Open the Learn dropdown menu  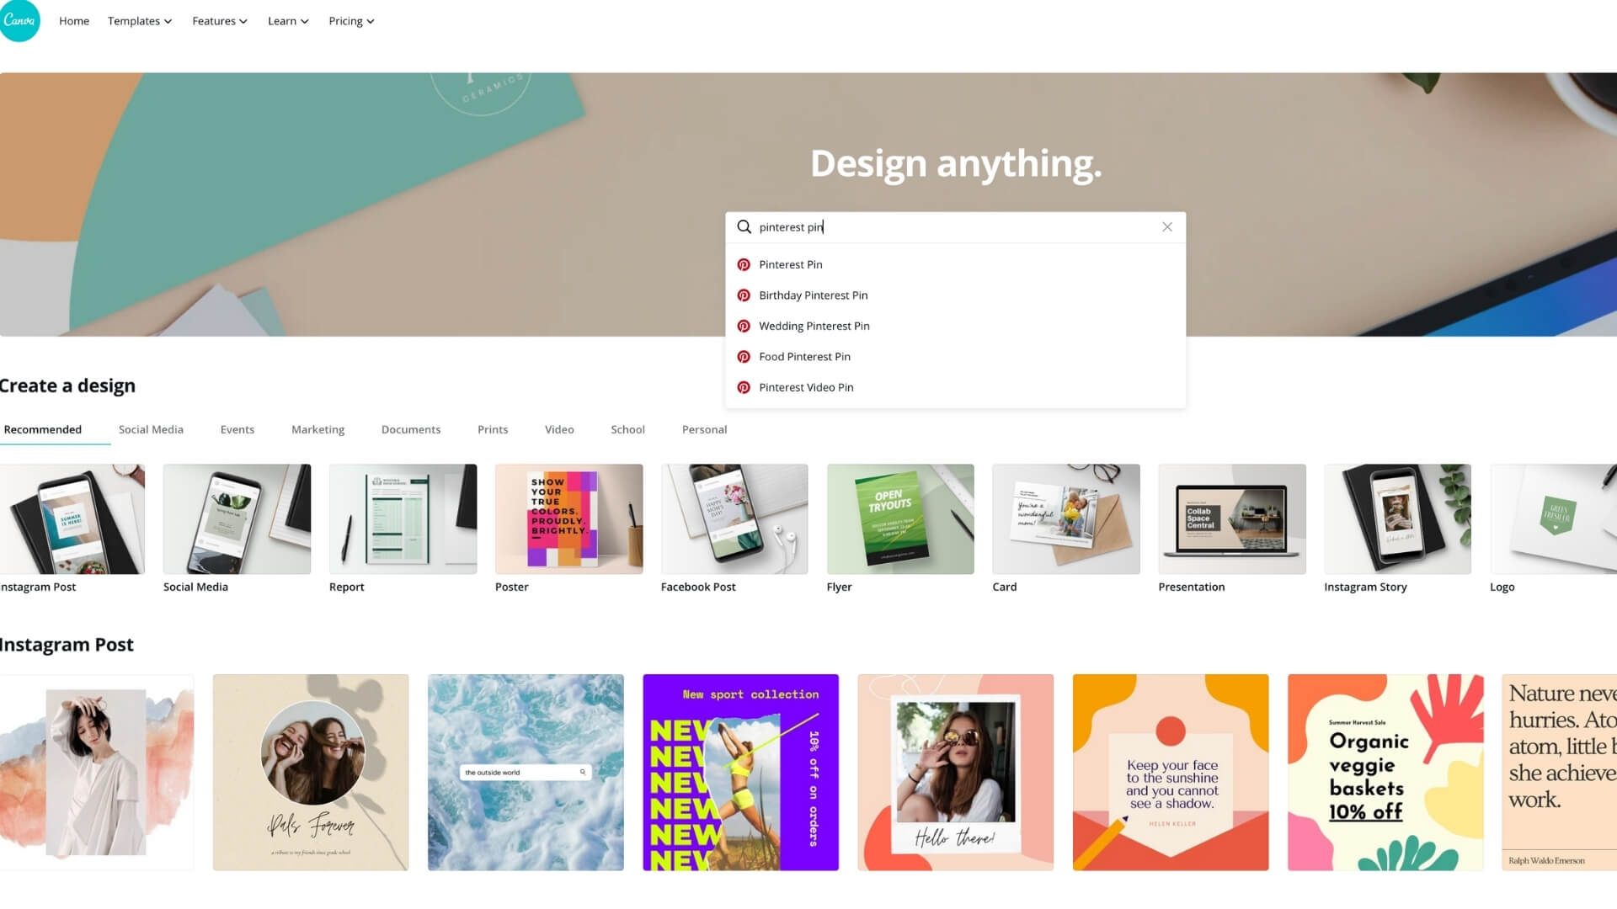point(288,21)
